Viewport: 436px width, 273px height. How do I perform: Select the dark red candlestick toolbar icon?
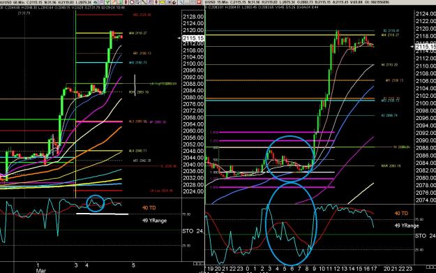point(126,2)
